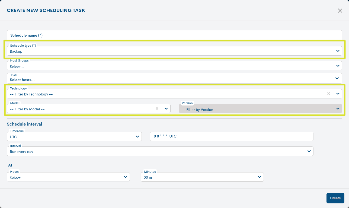Close the Create New Scheduling Task dialog

pos(340,11)
